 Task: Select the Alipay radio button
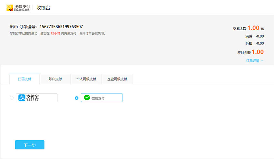[12, 98]
